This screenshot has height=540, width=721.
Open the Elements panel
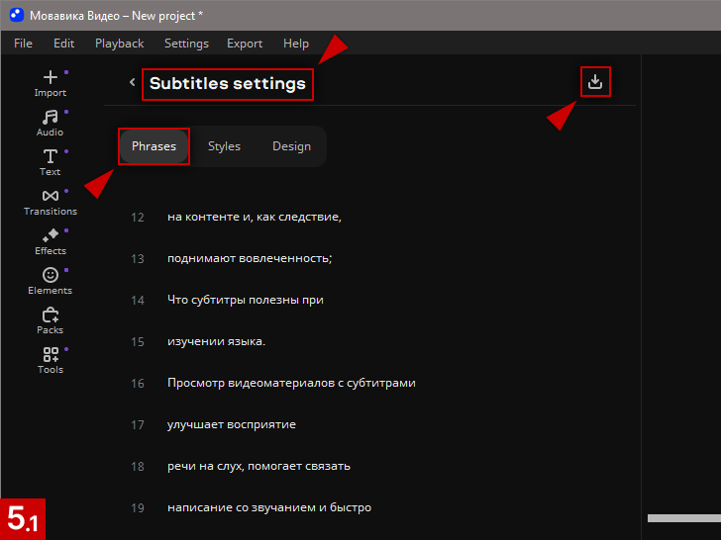pos(50,280)
